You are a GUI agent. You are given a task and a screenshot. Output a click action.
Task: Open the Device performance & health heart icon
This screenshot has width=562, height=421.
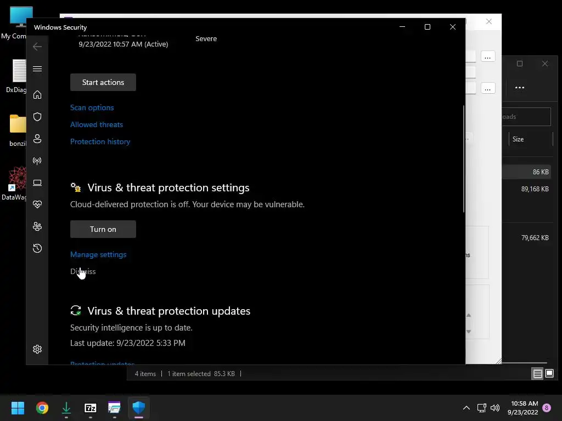(x=37, y=204)
